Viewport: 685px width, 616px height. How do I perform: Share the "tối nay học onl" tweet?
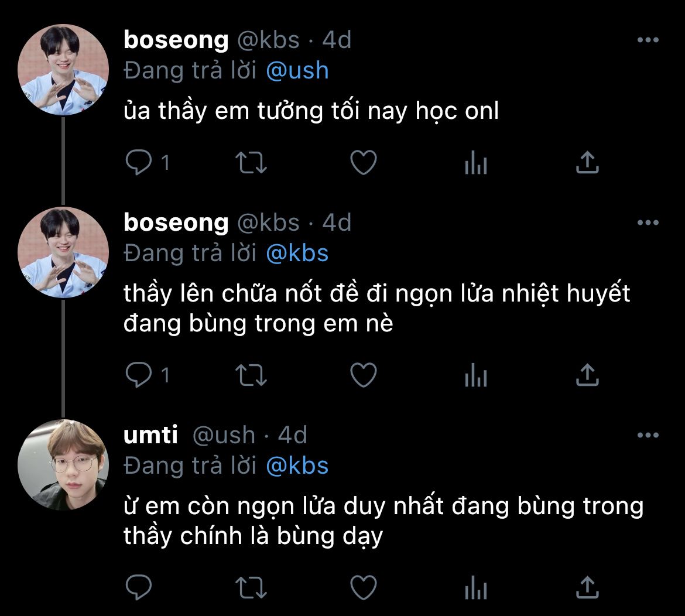[x=587, y=163]
